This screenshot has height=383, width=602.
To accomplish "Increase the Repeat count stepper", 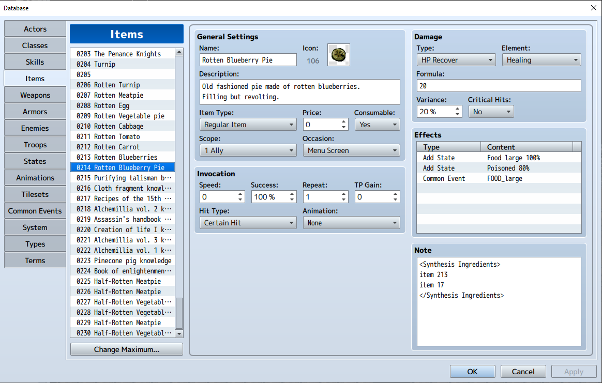I will coord(344,194).
